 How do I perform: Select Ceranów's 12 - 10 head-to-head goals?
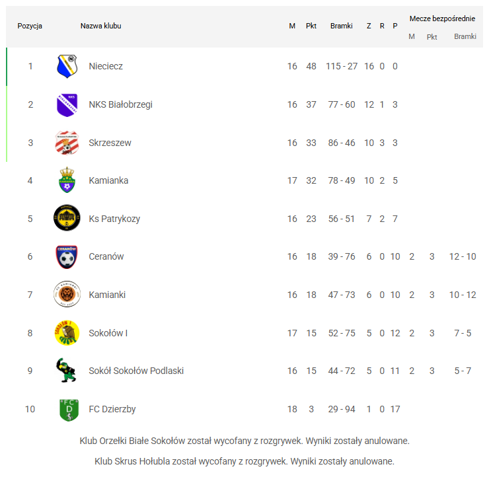pos(463,256)
